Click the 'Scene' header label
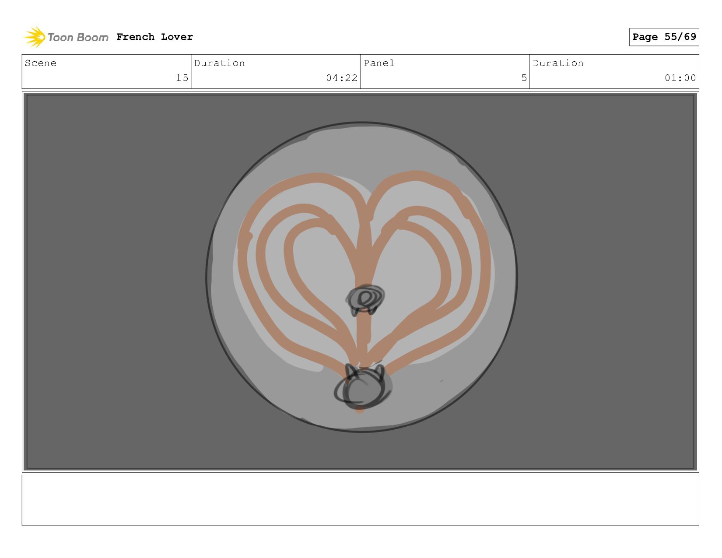 click(x=41, y=63)
